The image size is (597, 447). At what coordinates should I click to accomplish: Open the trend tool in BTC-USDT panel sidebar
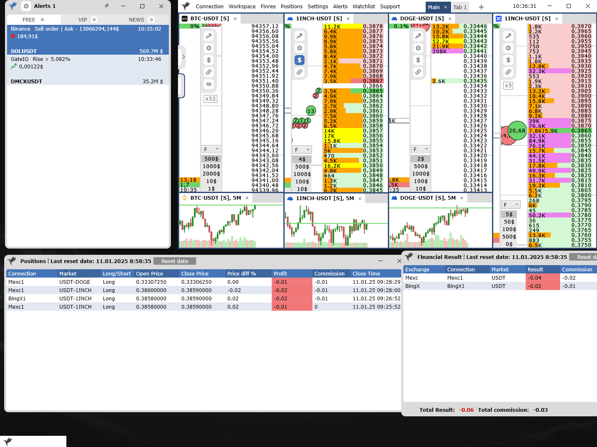[x=209, y=36]
